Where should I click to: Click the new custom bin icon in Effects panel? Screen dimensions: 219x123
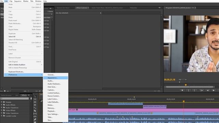click(x=31, y=98)
